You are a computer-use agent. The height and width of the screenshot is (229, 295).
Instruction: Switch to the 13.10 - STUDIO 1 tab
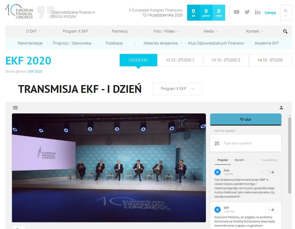click(180, 60)
